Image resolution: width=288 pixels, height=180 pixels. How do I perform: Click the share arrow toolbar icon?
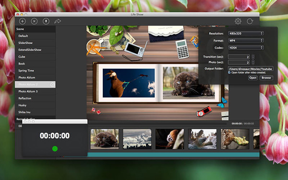coord(58,21)
